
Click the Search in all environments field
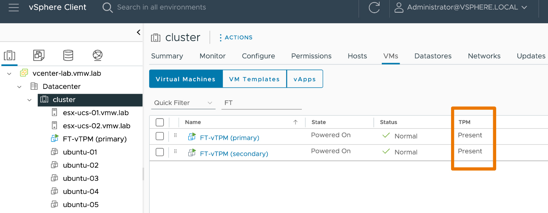tap(162, 7)
